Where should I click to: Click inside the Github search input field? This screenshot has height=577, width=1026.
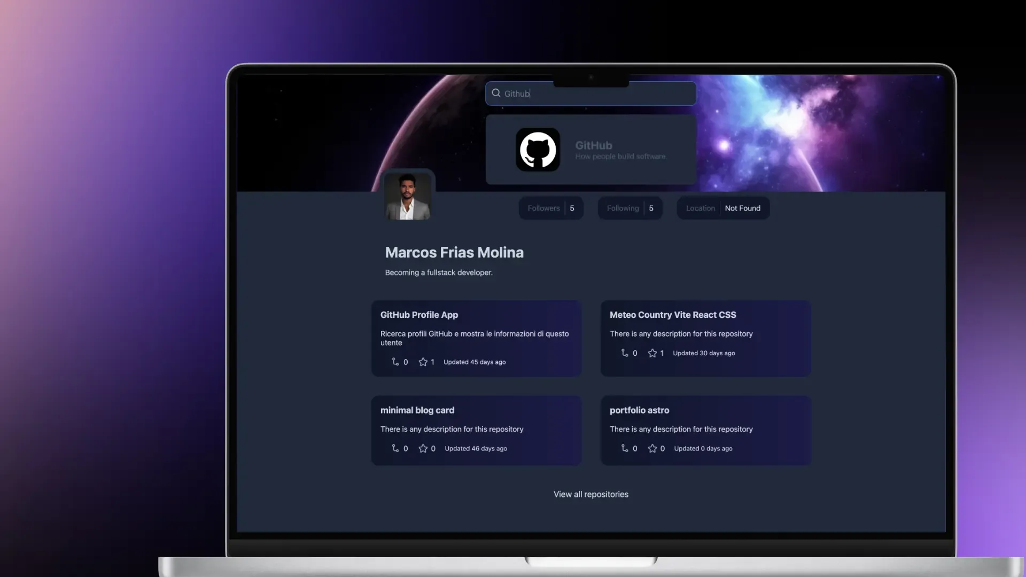[x=591, y=92]
